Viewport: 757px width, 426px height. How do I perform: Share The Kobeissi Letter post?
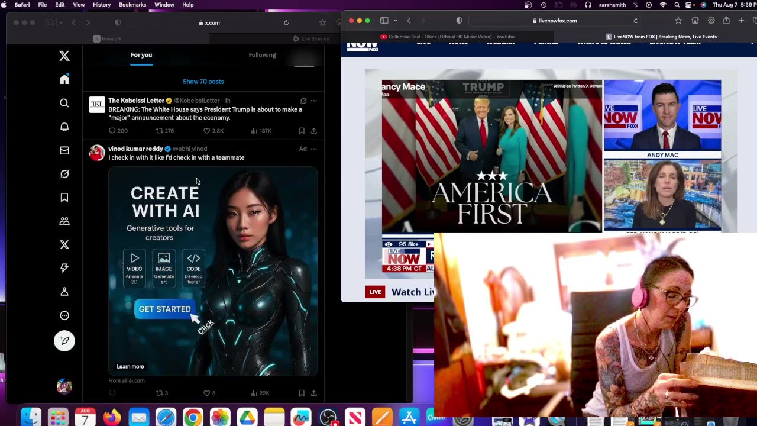(314, 130)
